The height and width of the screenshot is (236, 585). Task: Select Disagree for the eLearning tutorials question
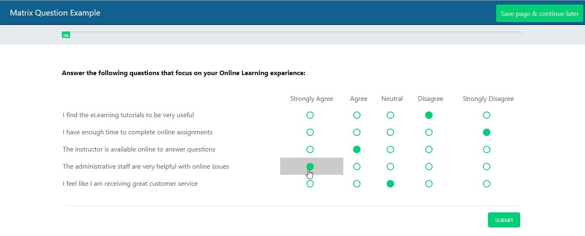429,115
